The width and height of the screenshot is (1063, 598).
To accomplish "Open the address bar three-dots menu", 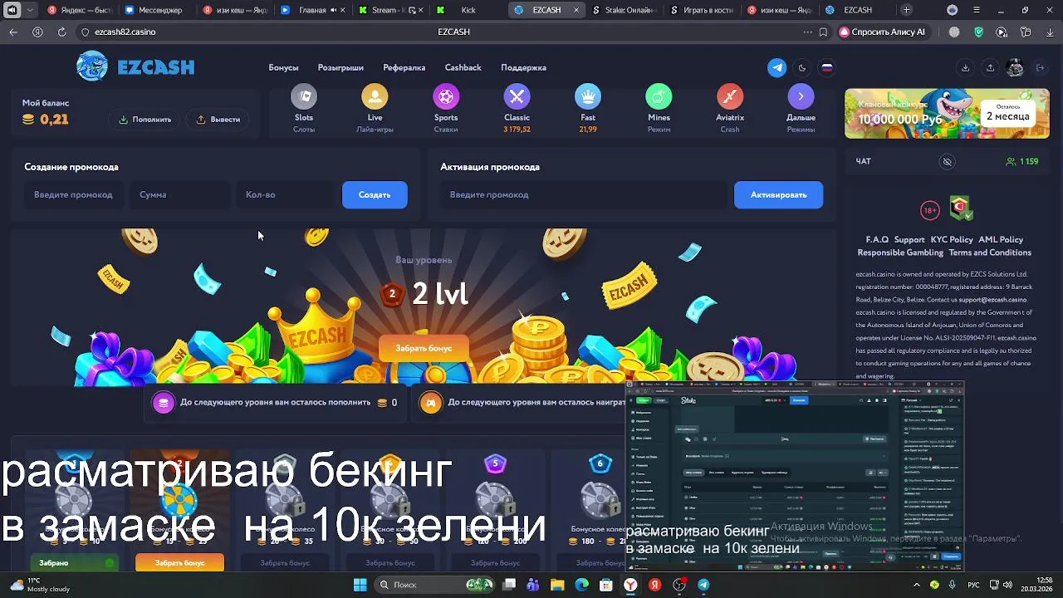I will click(x=807, y=32).
